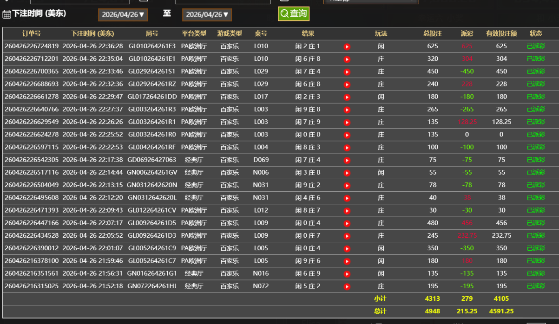Screen dimensions: 559x324
Task: Click result 闲 0 庄 0
Action: coord(308,135)
